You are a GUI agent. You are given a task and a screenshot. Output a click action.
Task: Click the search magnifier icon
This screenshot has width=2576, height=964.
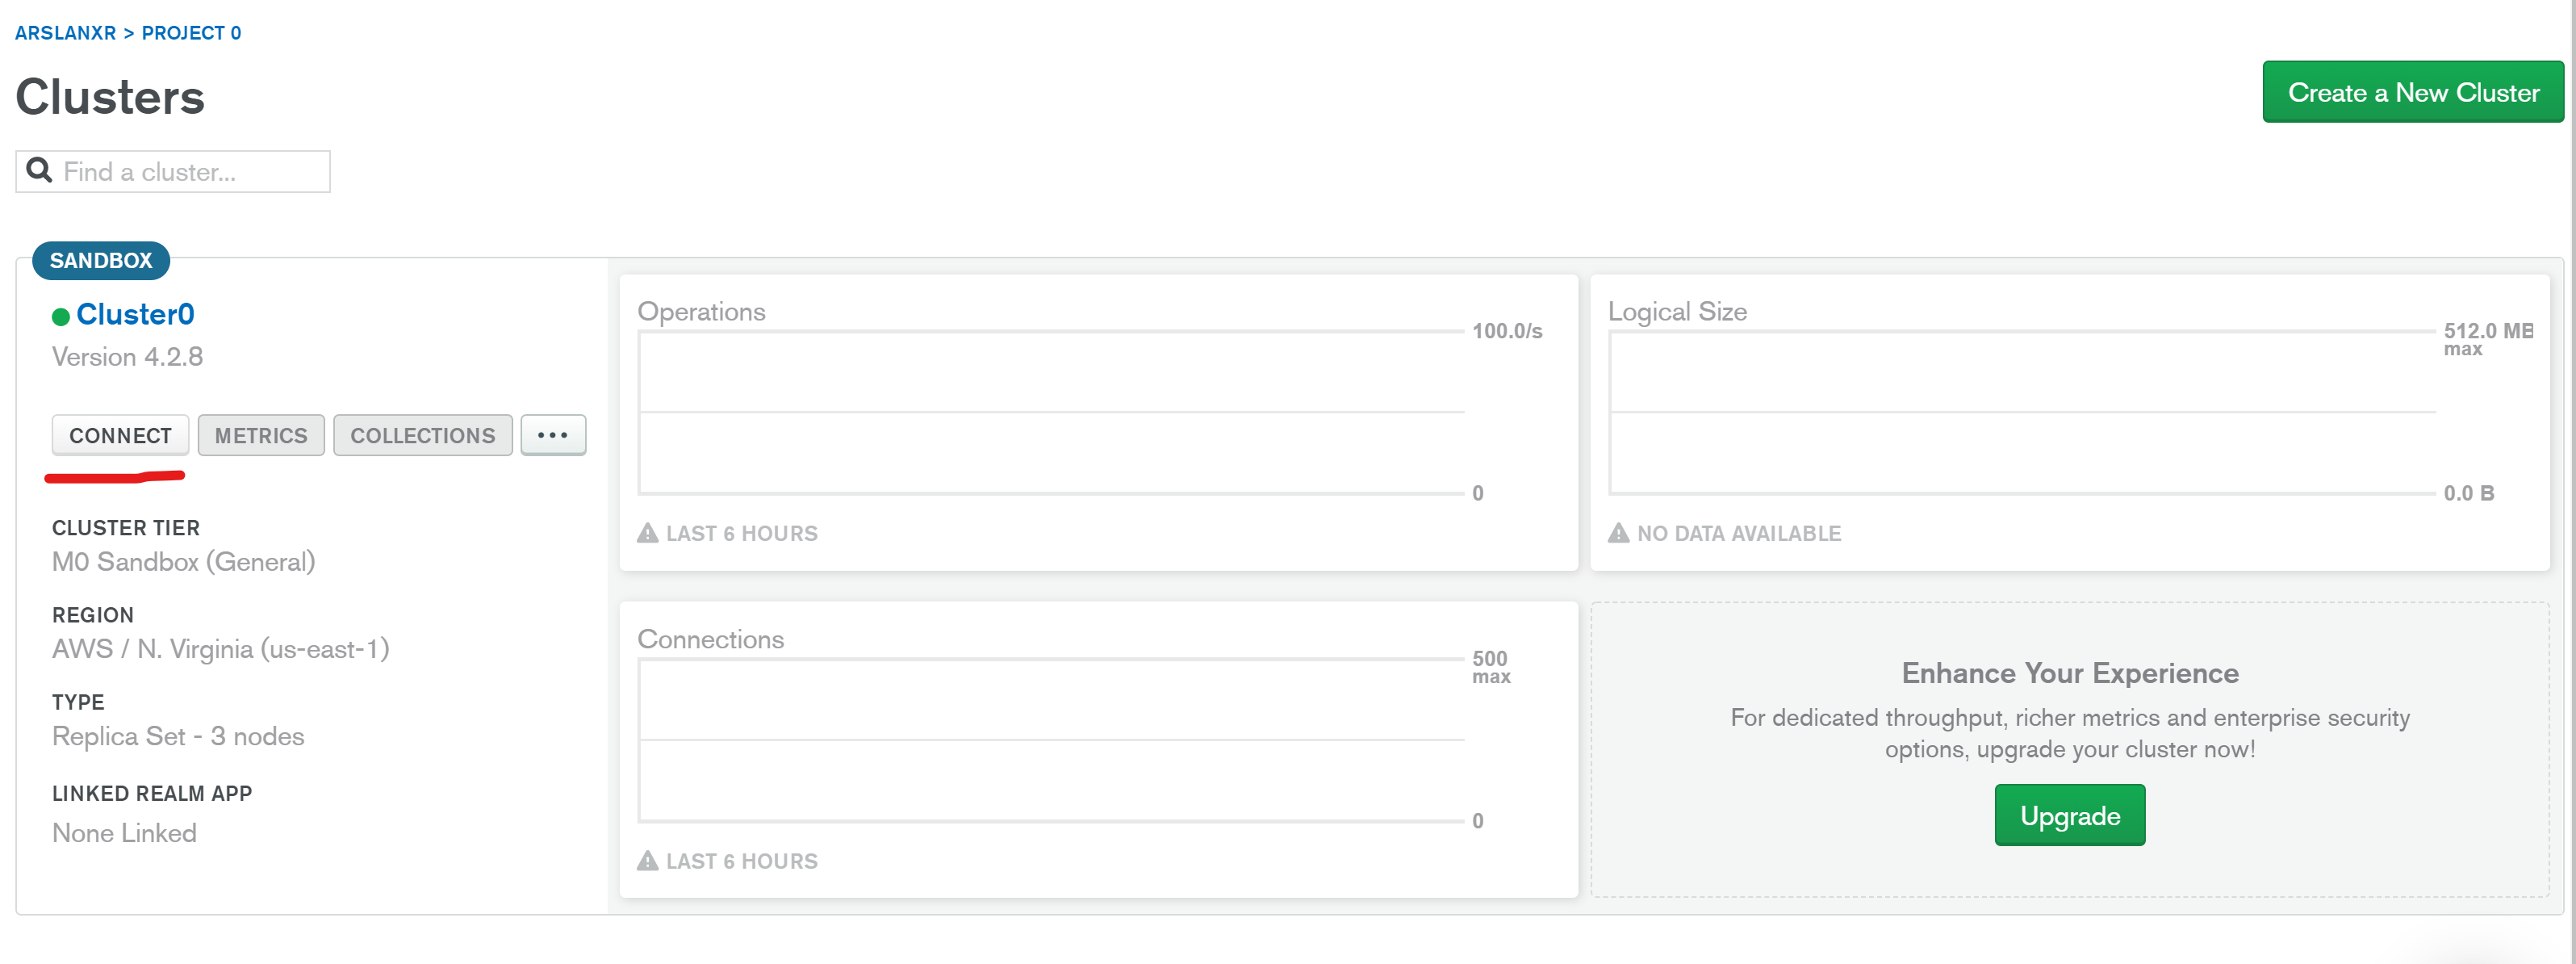pyautogui.click(x=39, y=171)
